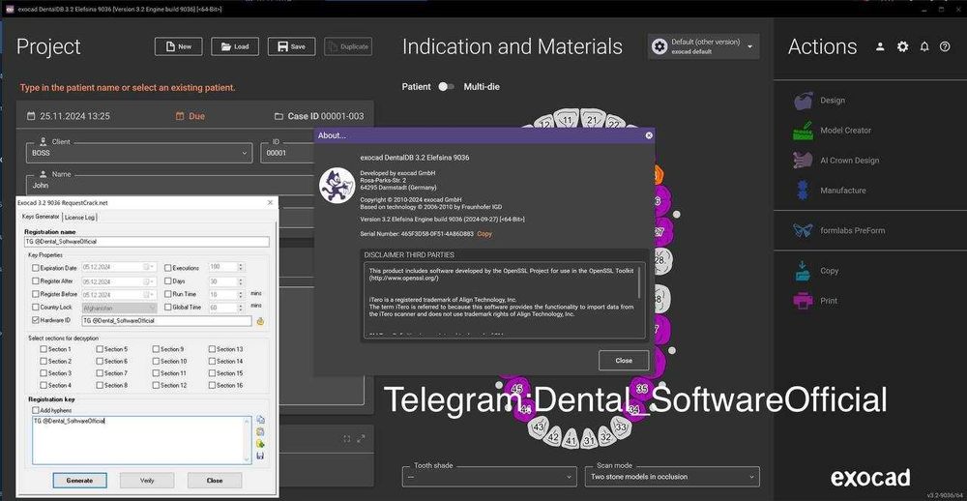Click the Load project button
Viewport: 967px width, 501px height.
pos(235,46)
